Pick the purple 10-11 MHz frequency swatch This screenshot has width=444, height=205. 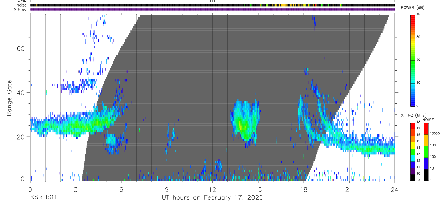tap(413, 171)
